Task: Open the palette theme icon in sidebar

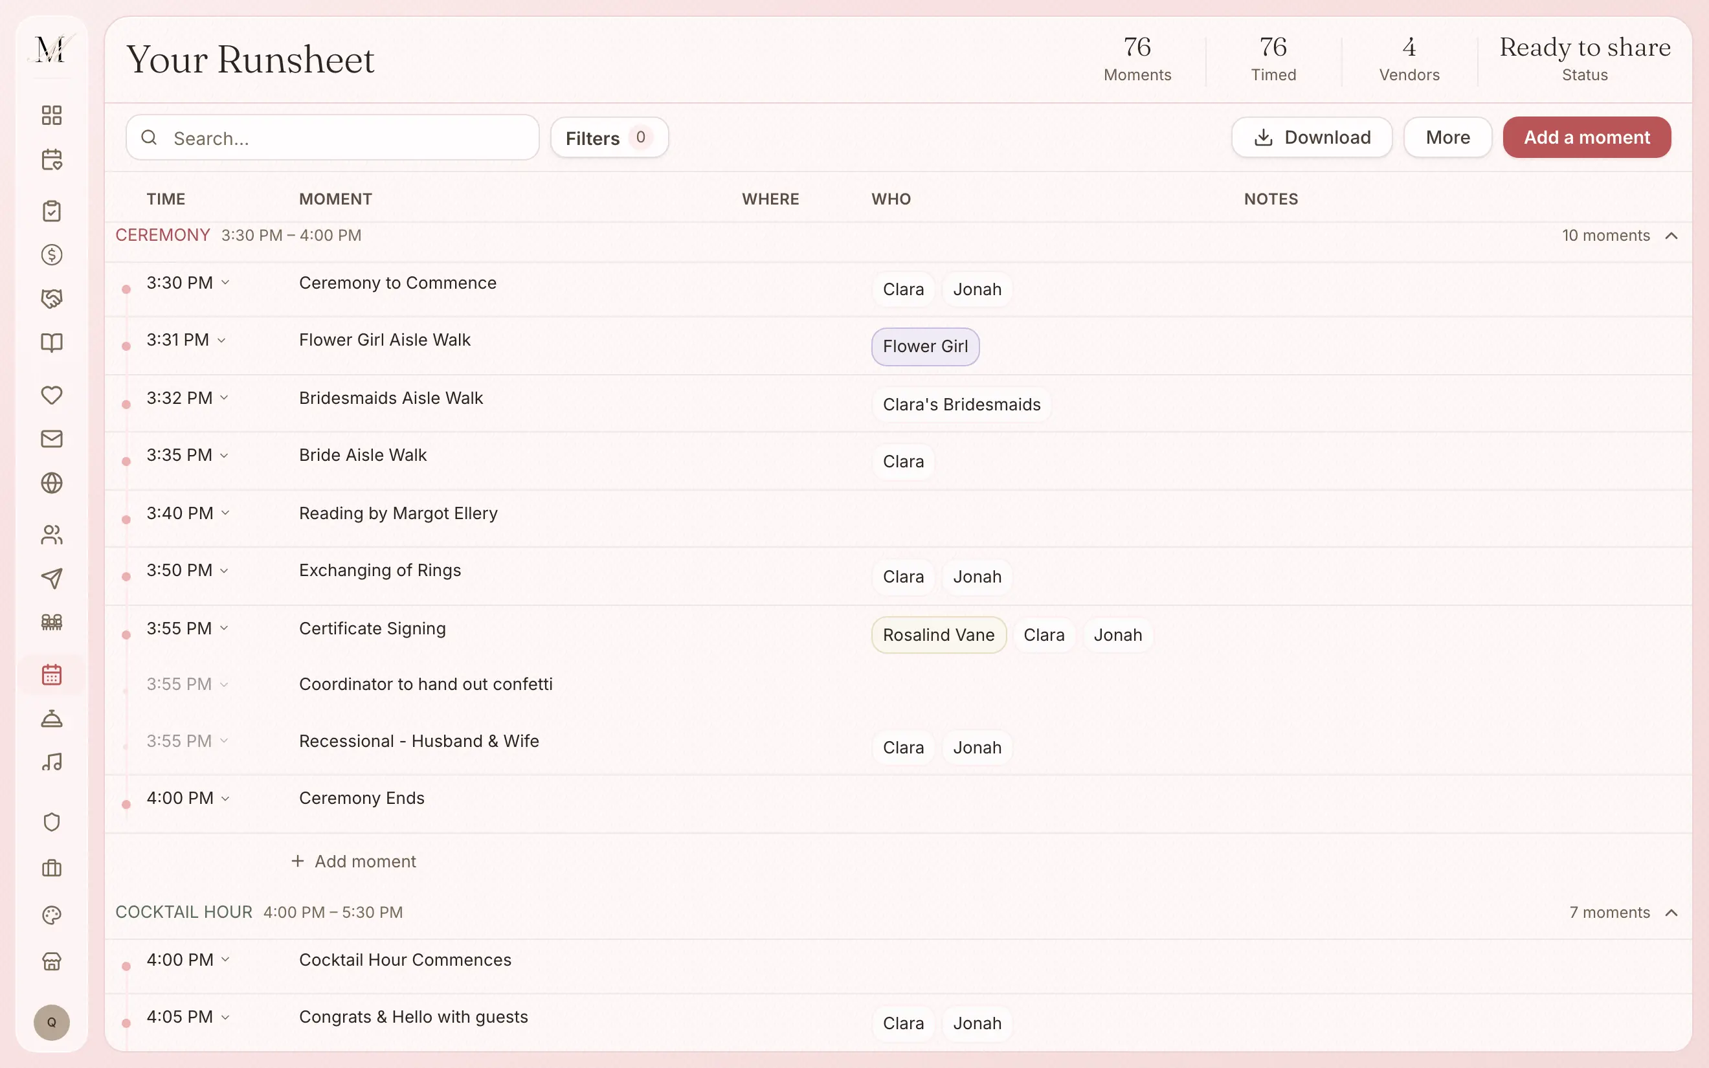Action: pyautogui.click(x=52, y=915)
